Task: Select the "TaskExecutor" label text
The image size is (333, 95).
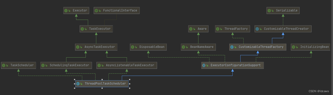Action: [x=100, y=29]
